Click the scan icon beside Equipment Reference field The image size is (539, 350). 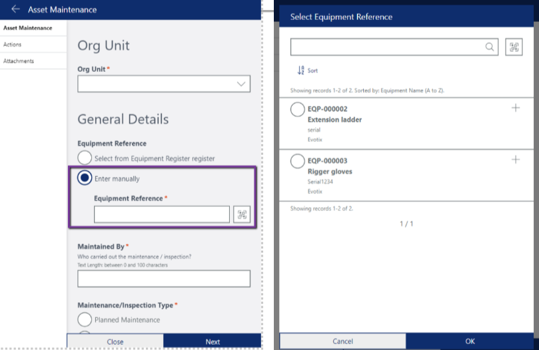point(242,214)
